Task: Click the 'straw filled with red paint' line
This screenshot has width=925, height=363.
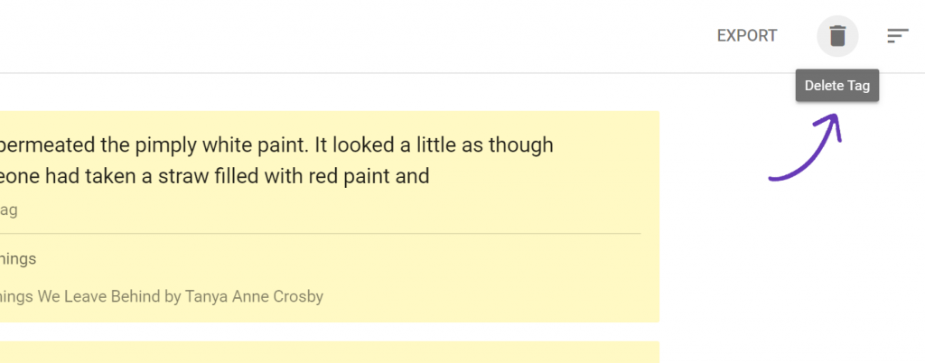Action: point(215,176)
